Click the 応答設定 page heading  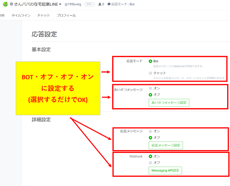pyautogui.click(x=44, y=34)
